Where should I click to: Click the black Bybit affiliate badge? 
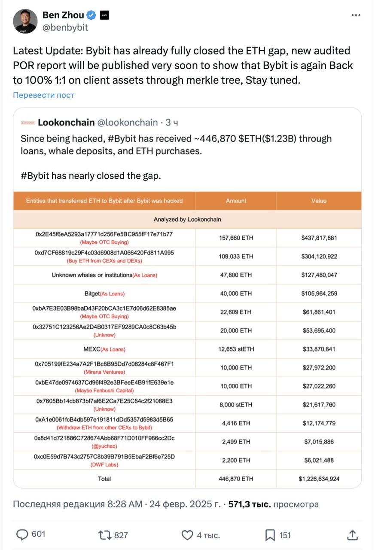pos(104,15)
